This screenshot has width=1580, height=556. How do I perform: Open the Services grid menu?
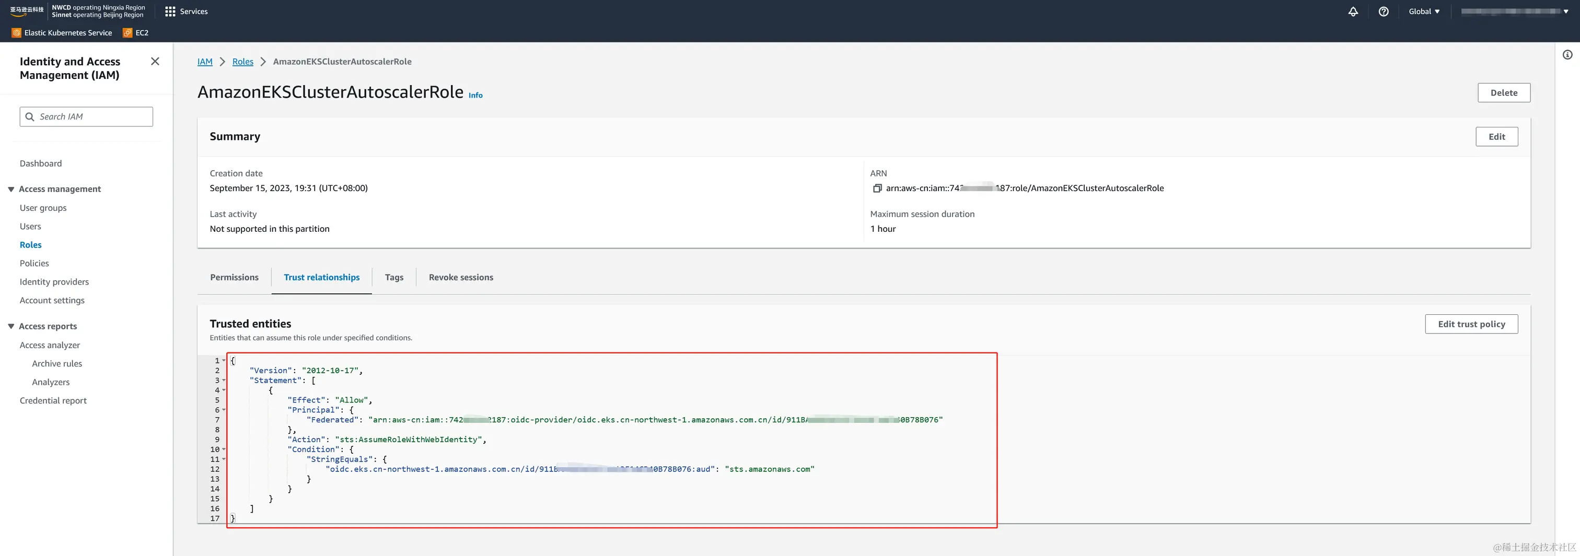click(x=170, y=11)
